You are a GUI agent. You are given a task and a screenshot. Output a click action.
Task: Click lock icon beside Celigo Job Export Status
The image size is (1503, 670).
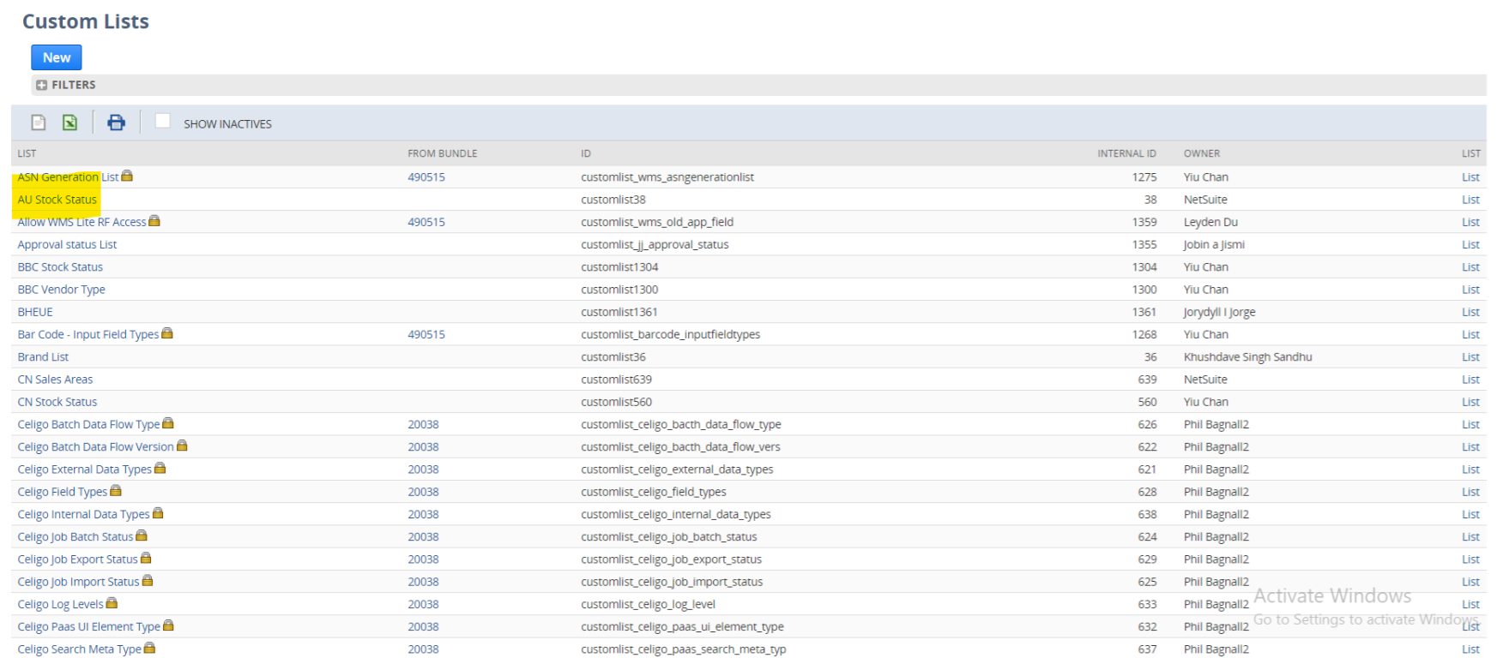146,558
